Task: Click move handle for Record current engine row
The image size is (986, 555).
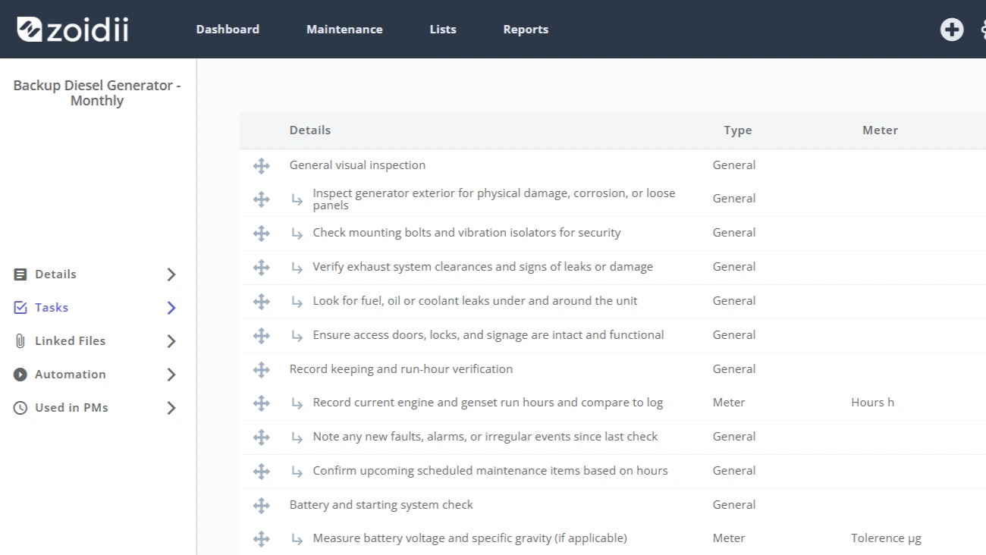Action: [262, 403]
